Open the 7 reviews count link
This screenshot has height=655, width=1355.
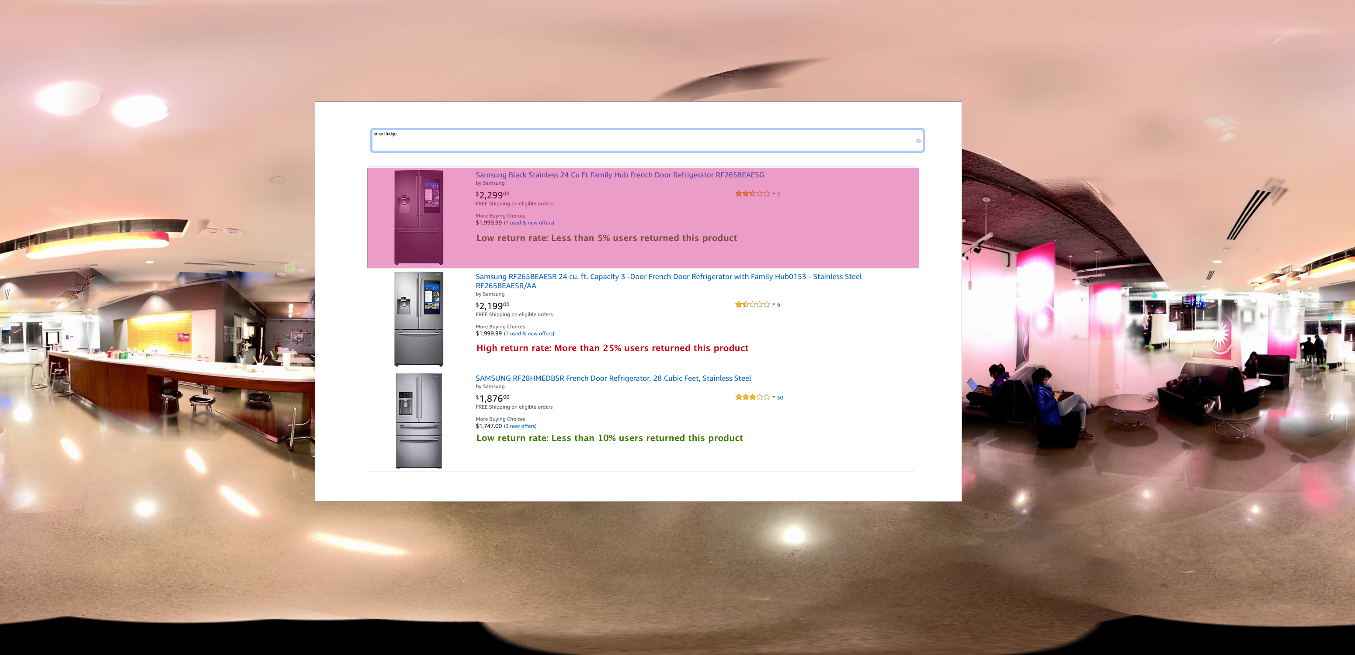[778, 194]
